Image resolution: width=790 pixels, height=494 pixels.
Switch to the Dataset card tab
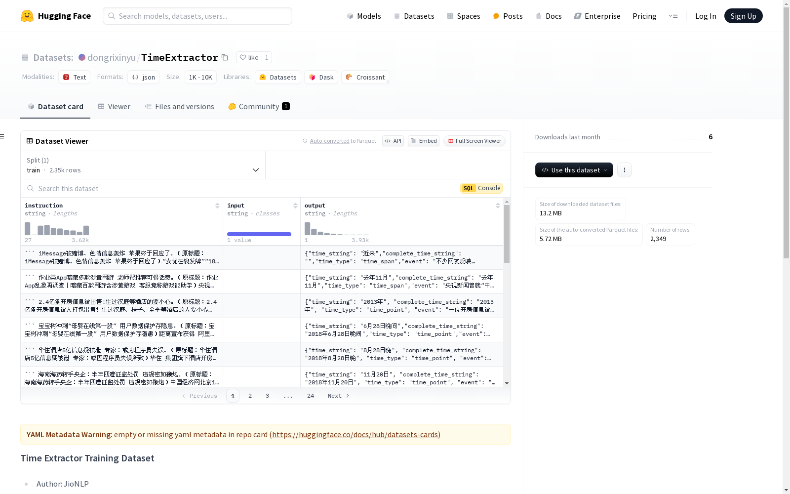click(55, 107)
